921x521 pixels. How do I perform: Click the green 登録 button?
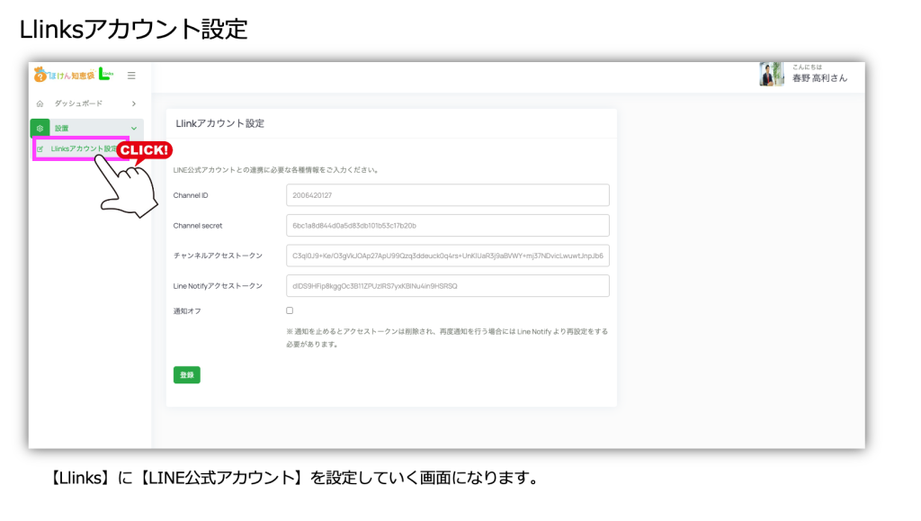click(187, 374)
